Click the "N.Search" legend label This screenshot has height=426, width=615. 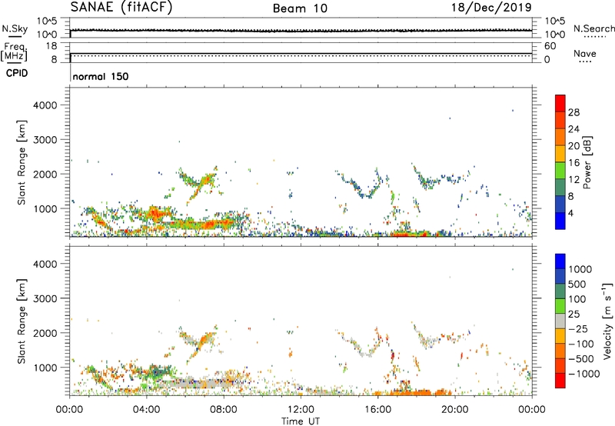593,28
